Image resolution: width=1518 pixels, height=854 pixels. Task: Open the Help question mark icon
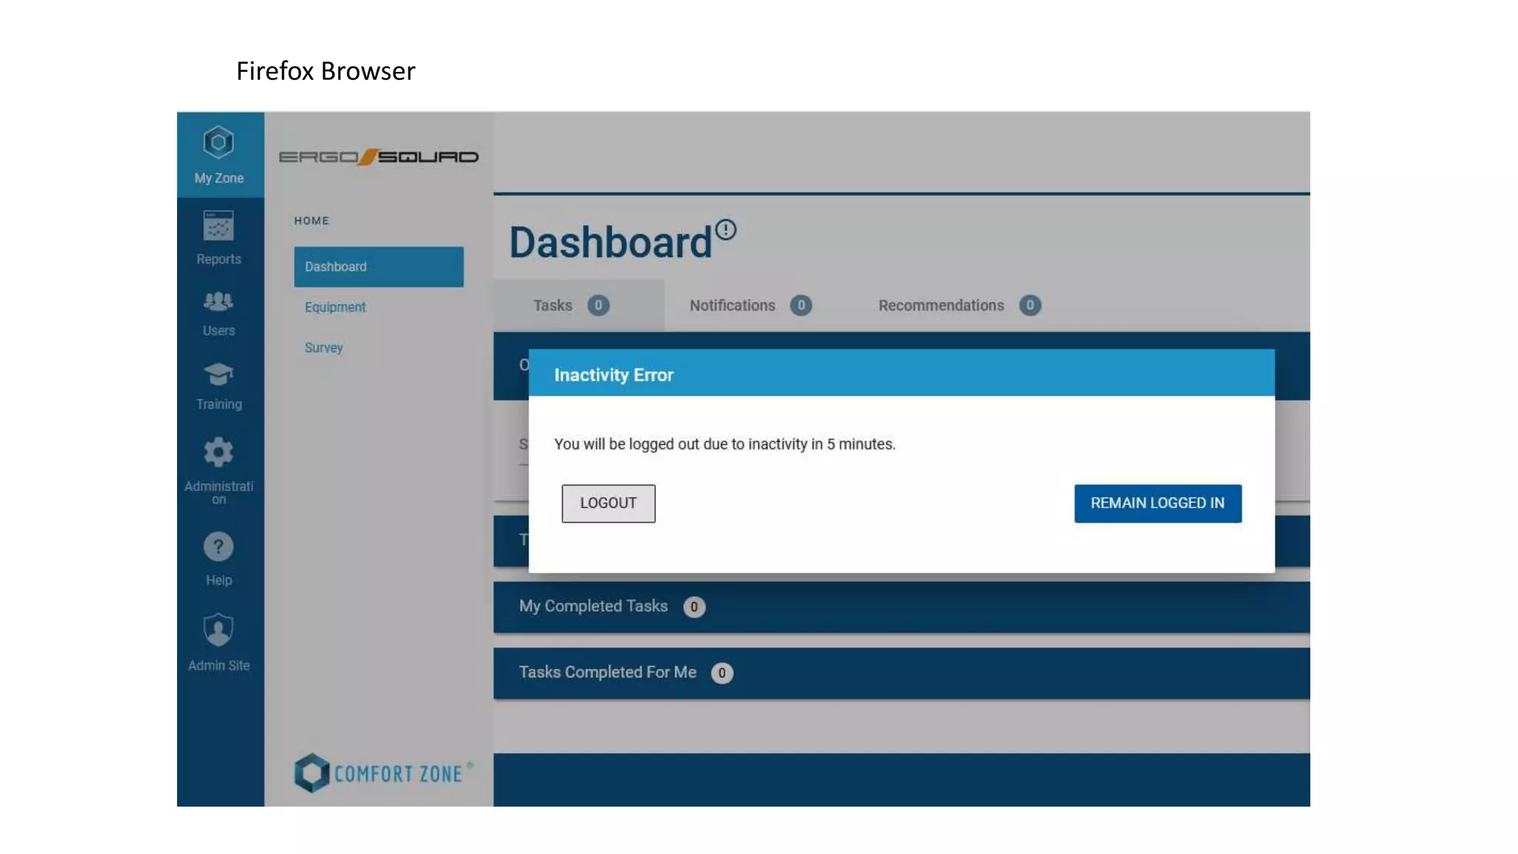[x=219, y=548]
